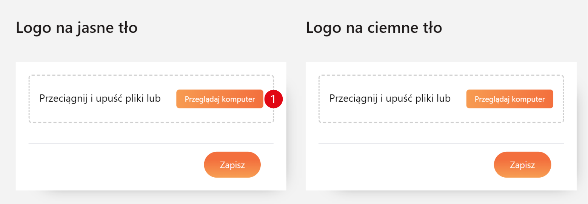Click empty footer space left of the dark-logo Zapisz

[x=404, y=165]
